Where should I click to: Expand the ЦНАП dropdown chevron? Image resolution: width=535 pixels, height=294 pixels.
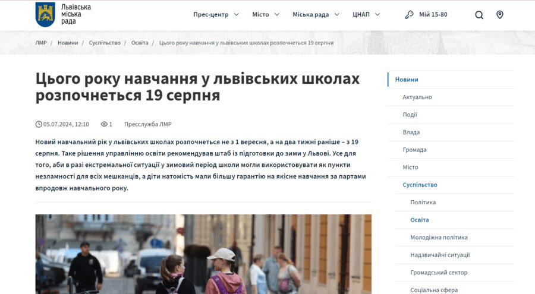[377, 14]
